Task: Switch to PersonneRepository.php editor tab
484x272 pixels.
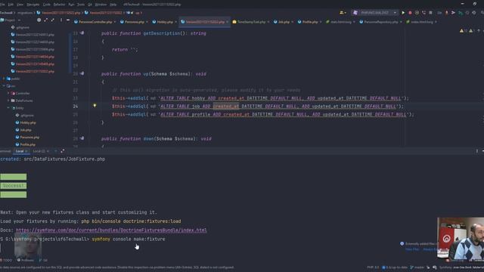Action: tap(380, 22)
